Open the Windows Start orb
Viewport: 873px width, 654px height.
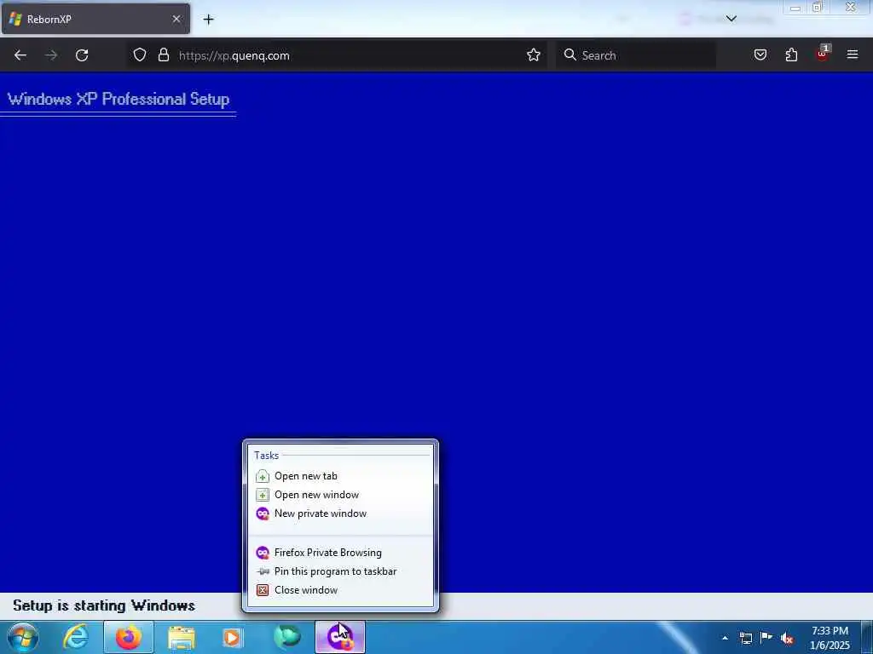(23, 637)
